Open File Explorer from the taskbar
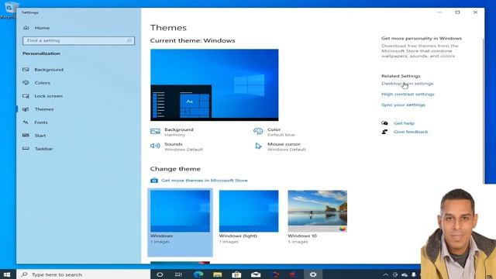This screenshot has height=279, width=496. tap(218, 274)
